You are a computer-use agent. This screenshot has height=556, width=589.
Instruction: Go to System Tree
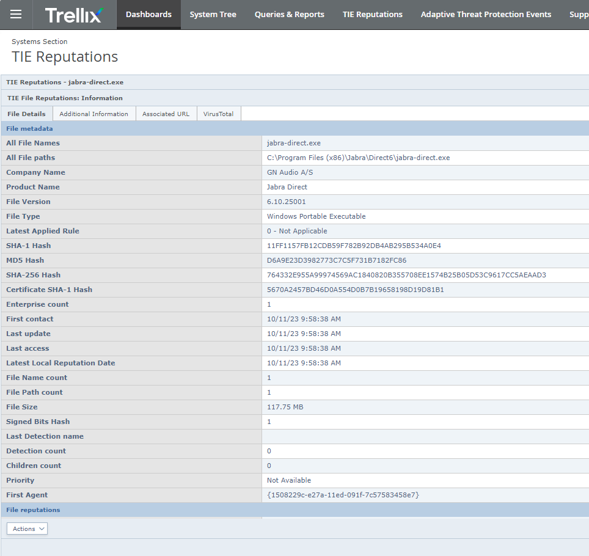213,14
